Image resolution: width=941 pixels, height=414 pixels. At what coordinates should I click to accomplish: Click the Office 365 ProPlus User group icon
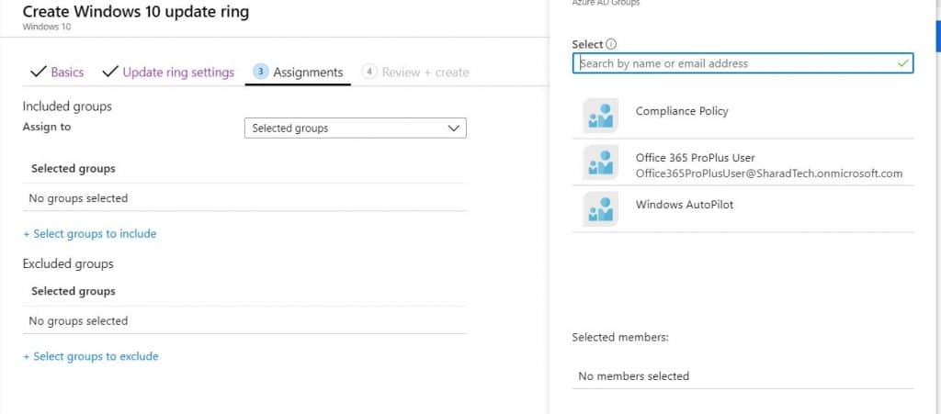click(x=601, y=162)
